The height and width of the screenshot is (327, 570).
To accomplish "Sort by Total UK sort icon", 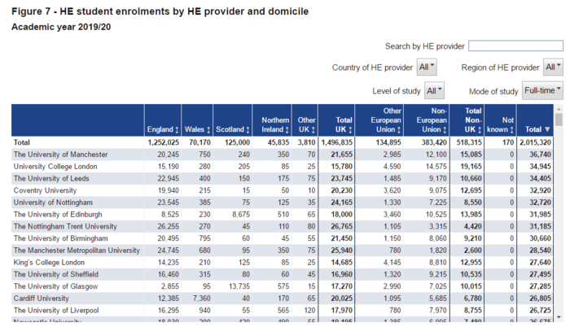I will click(x=351, y=130).
